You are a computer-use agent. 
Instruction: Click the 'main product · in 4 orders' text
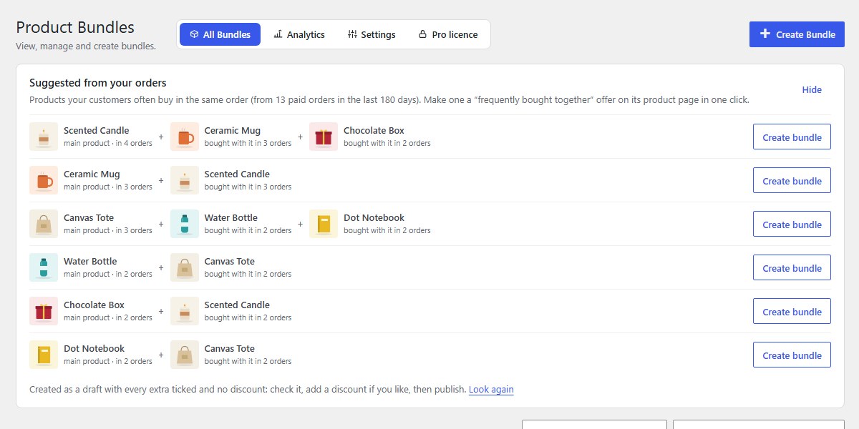coord(108,143)
